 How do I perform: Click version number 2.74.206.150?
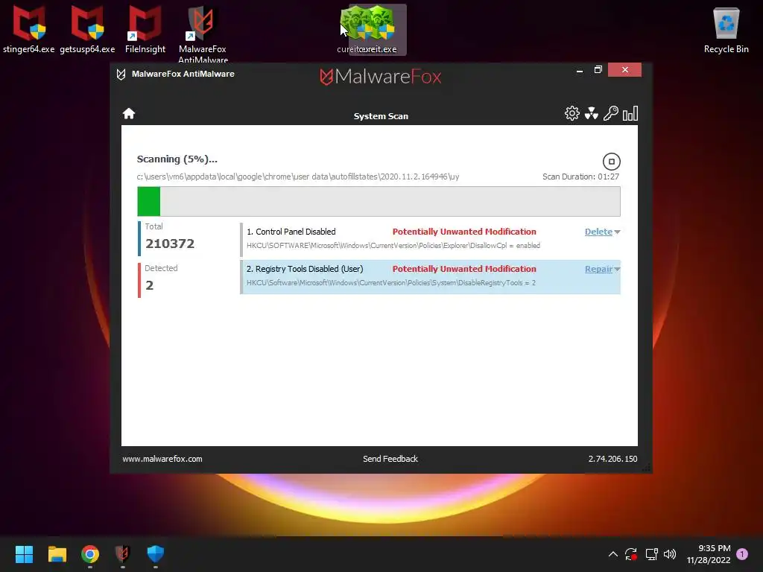[x=612, y=459]
